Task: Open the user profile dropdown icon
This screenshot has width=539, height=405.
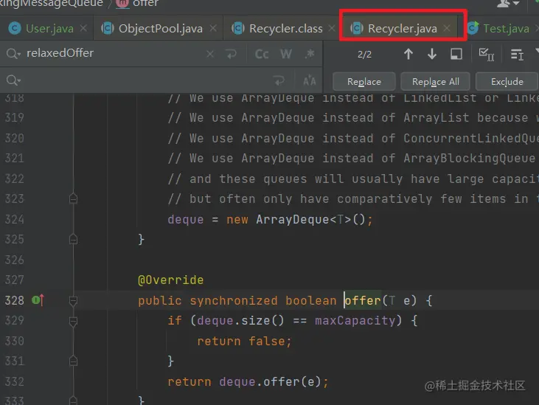Action: tap(508, 4)
